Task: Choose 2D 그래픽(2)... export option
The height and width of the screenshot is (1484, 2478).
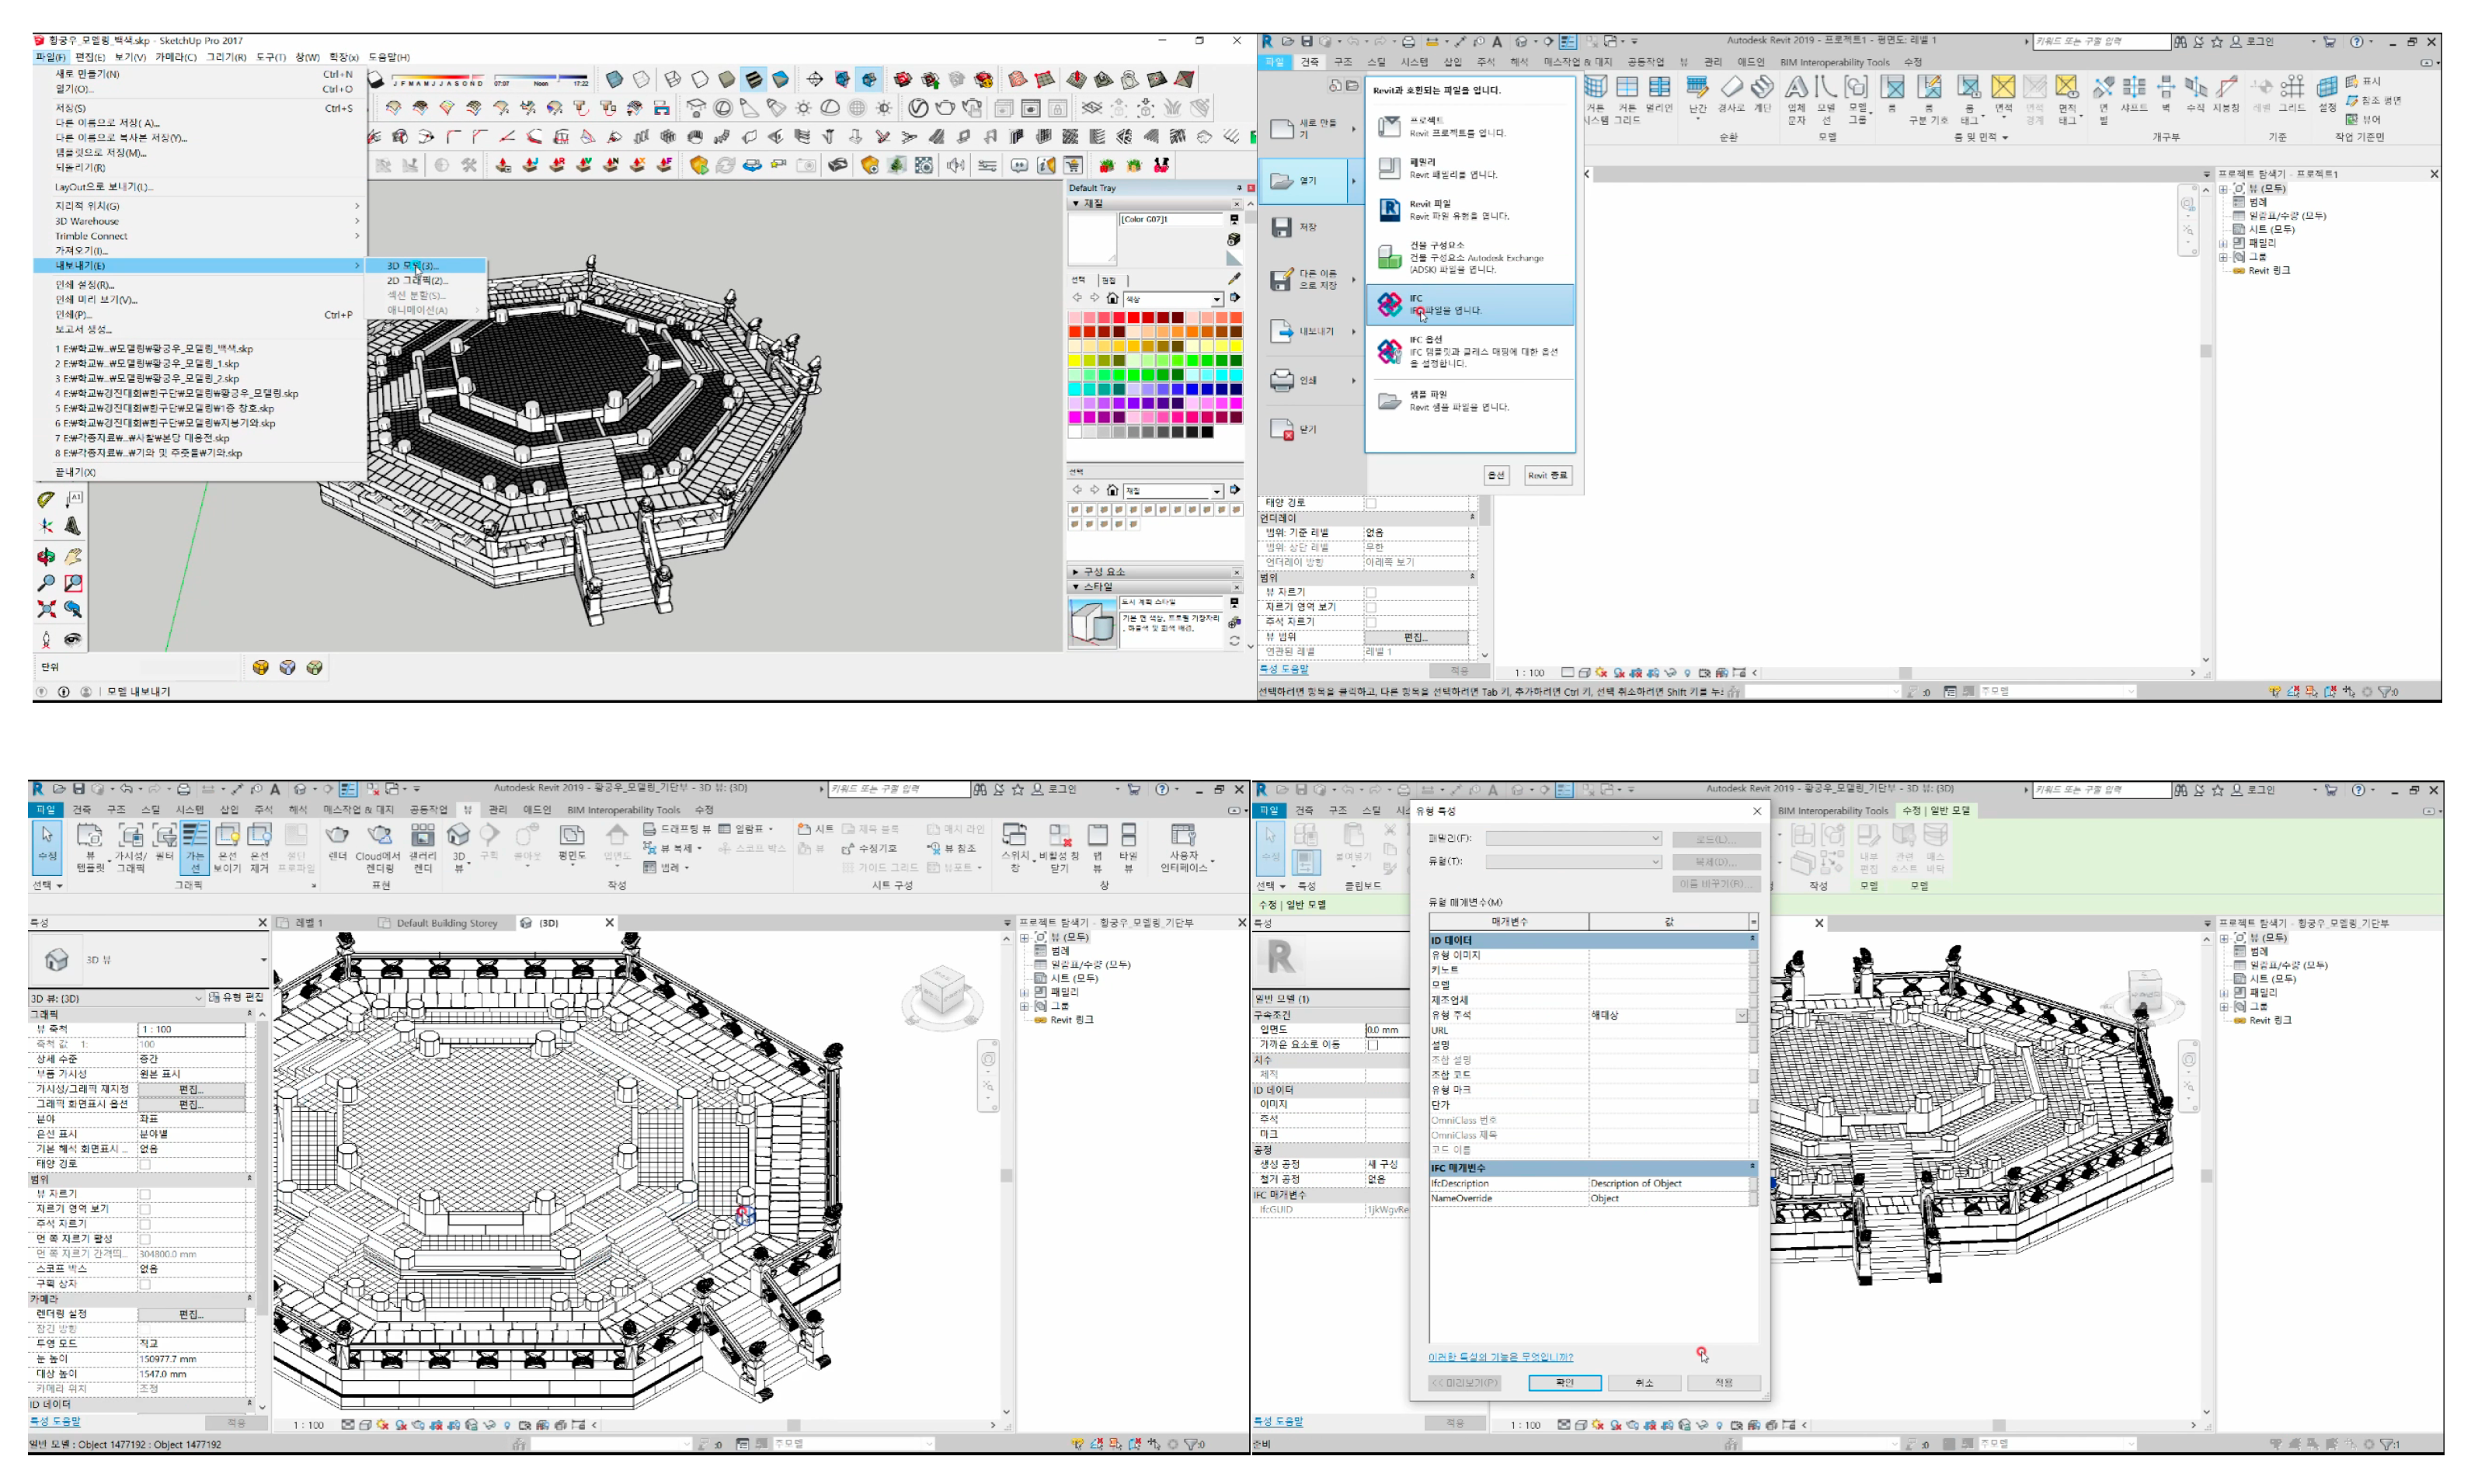Action: coord(418,281)
